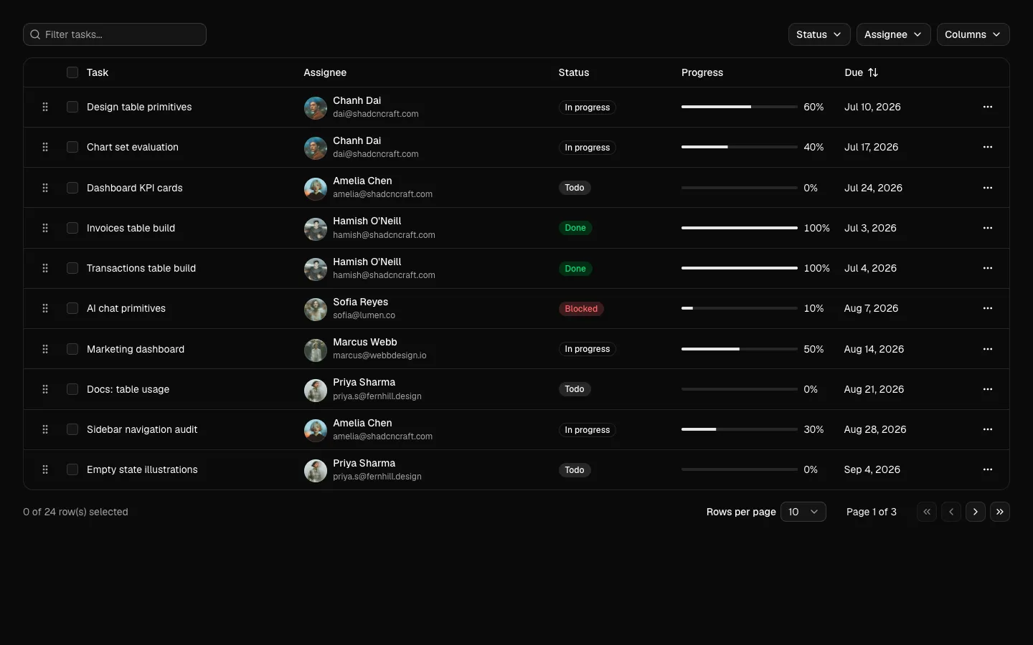Expand the Assignee filter dropdown

pos(893,34)
